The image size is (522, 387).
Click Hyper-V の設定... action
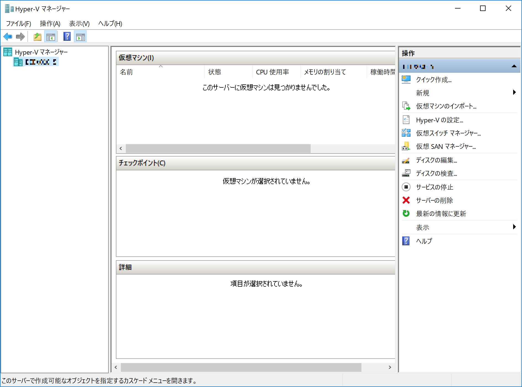440,120
